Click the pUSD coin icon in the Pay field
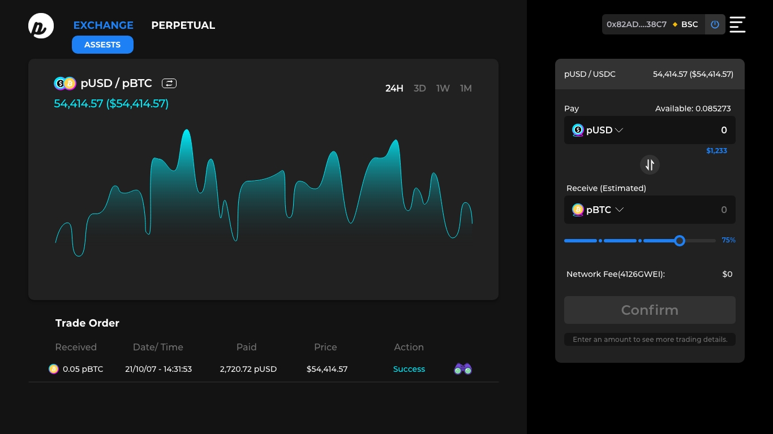 pyautogui.click(x=578, y=130)
